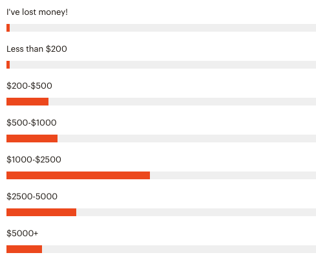Select the "$2500-5000" option label

pyautogui.click(x=32, y=197)
